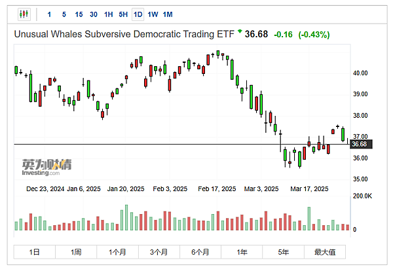Set range to 5年
393x271 pixels.
[x=283, y=252]
